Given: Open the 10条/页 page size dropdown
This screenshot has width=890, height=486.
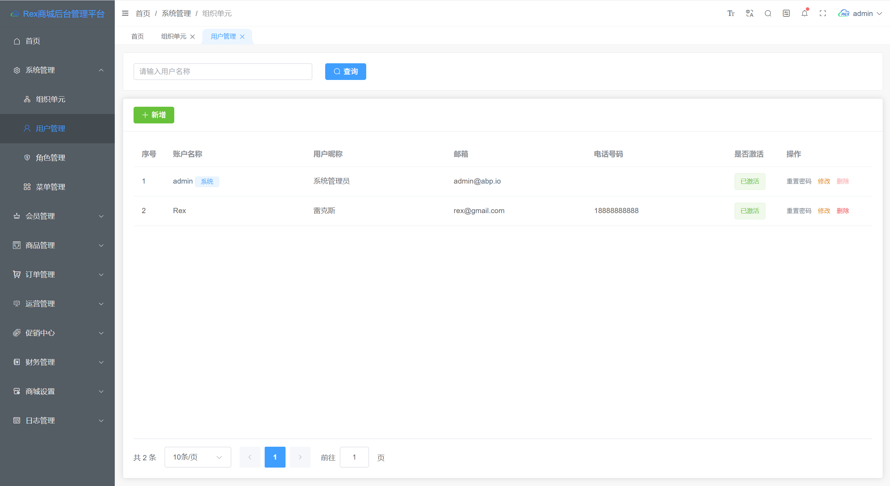Looking at the screenshot, I should tap(198, 457).
